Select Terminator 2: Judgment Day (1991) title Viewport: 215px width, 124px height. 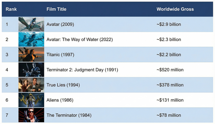click(82, 70)
